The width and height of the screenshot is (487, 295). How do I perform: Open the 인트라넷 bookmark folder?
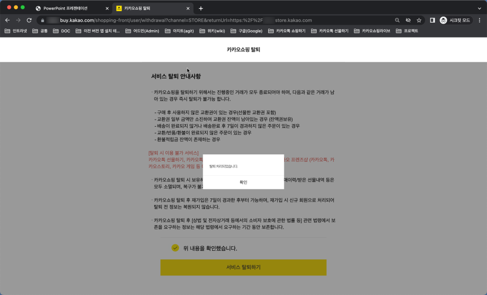[x=16, y=31]
